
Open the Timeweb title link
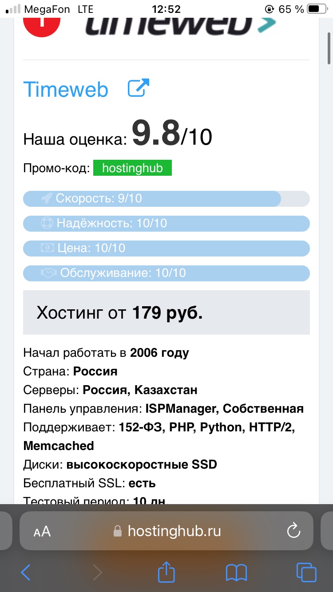coord(66,89)
